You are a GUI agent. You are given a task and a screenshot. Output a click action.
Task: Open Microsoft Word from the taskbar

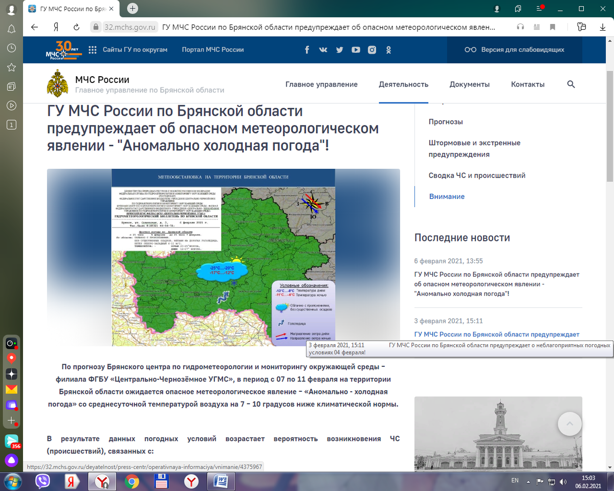[x=222, y=481]
